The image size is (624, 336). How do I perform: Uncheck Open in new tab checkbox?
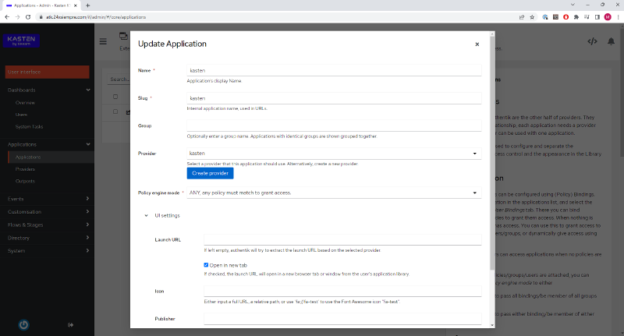[x=206, y=265]
